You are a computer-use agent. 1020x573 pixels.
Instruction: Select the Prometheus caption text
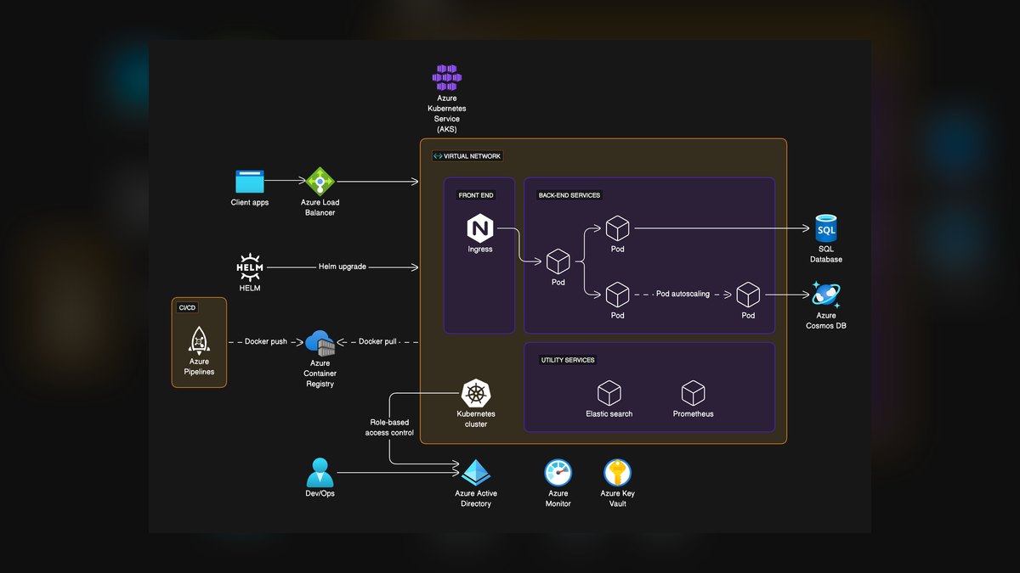(694, 414)
